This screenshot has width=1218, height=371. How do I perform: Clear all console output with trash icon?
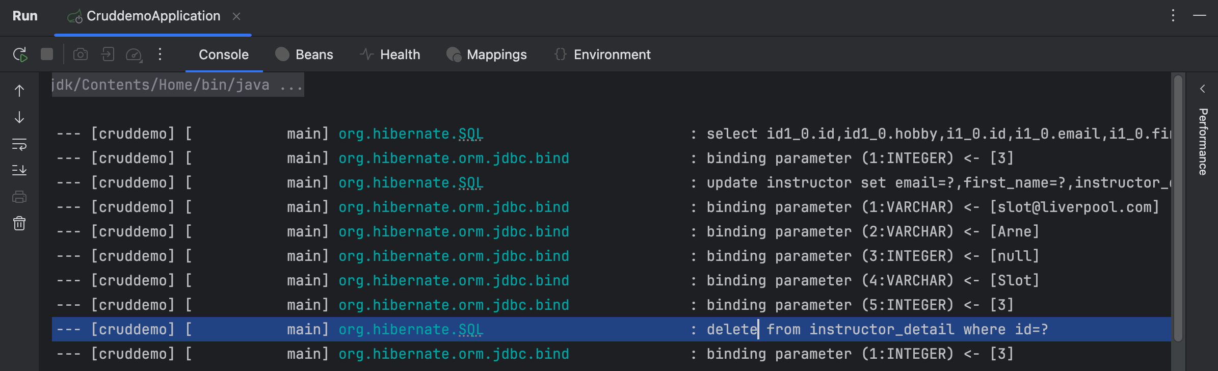coord(19,223)
